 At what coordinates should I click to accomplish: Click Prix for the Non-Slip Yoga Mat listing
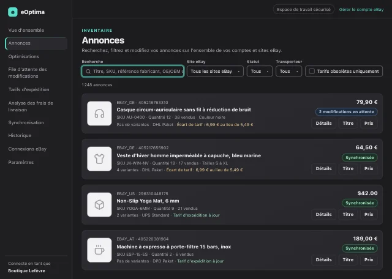(369, 214)
